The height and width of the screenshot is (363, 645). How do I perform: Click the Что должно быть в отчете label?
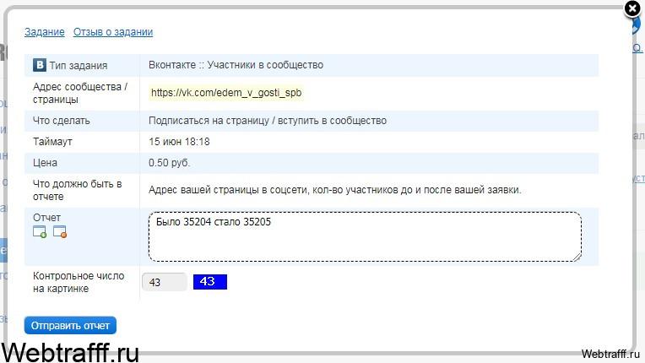(x=78, y=190)
